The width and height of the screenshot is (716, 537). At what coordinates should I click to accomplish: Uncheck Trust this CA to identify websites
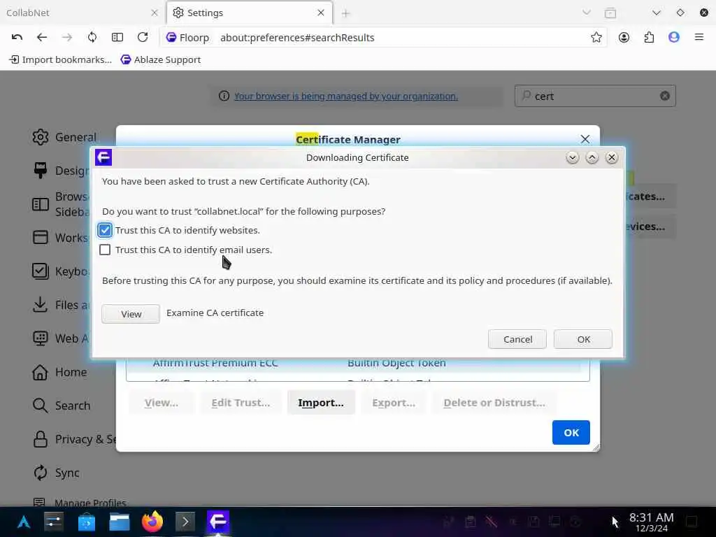(x=105, y=230)
